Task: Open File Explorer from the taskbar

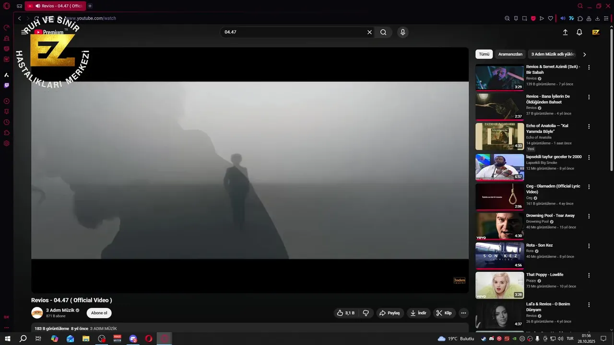Action: pos(86,339)
